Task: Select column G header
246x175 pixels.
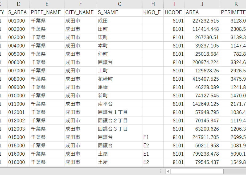Action: [x=120, y=4]
